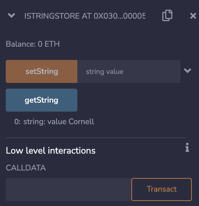
Task: Copy the contract address with the clipboard icon
Action: pyautogui.click(x=167, y=15)
